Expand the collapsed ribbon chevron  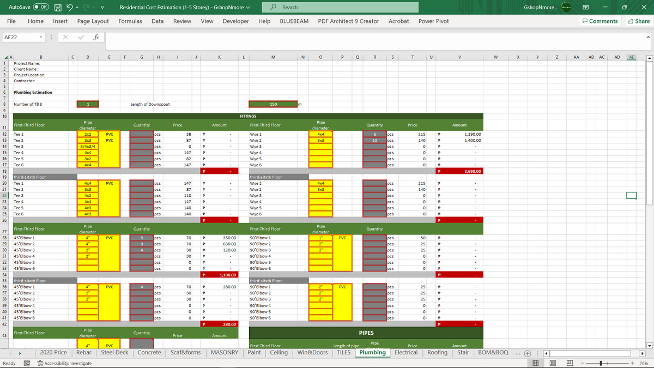(x=648, y=37)
